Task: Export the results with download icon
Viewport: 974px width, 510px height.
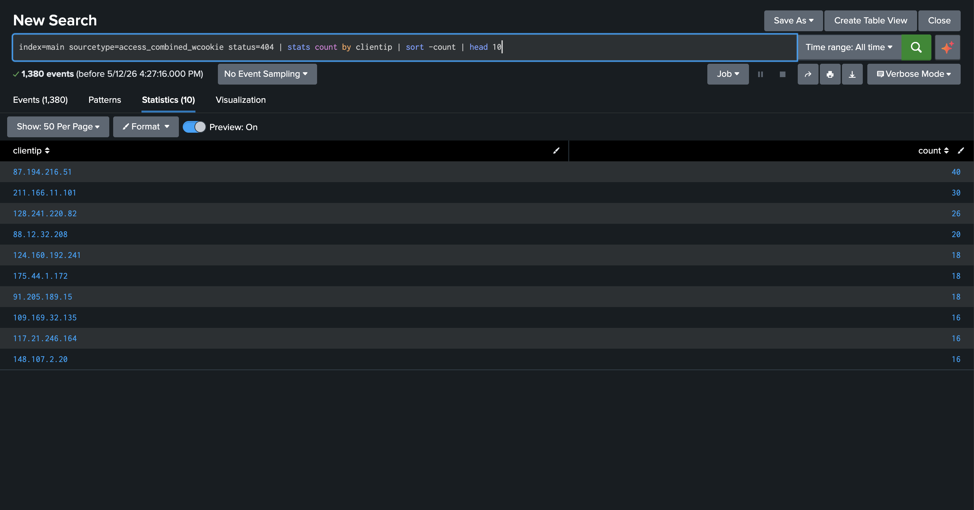Action: click(x=852, y=74)
